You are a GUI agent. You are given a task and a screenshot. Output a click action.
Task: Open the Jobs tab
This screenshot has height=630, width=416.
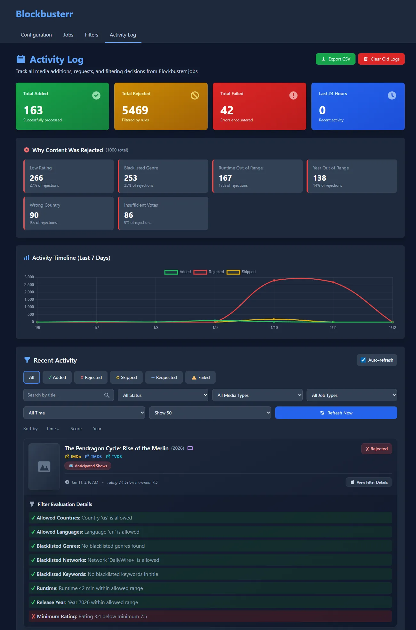(x=68, y=35)
